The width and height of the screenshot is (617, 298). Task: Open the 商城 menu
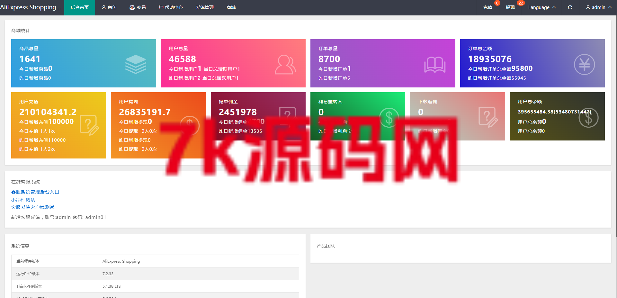231,7
